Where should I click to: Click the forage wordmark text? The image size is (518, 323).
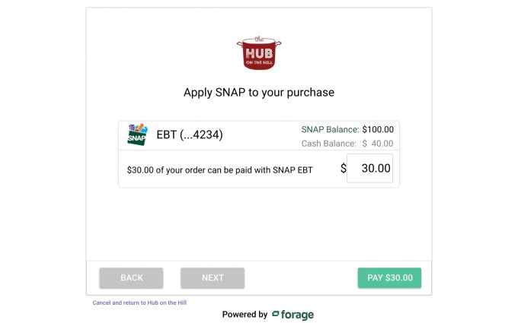[x=298, y=315]
